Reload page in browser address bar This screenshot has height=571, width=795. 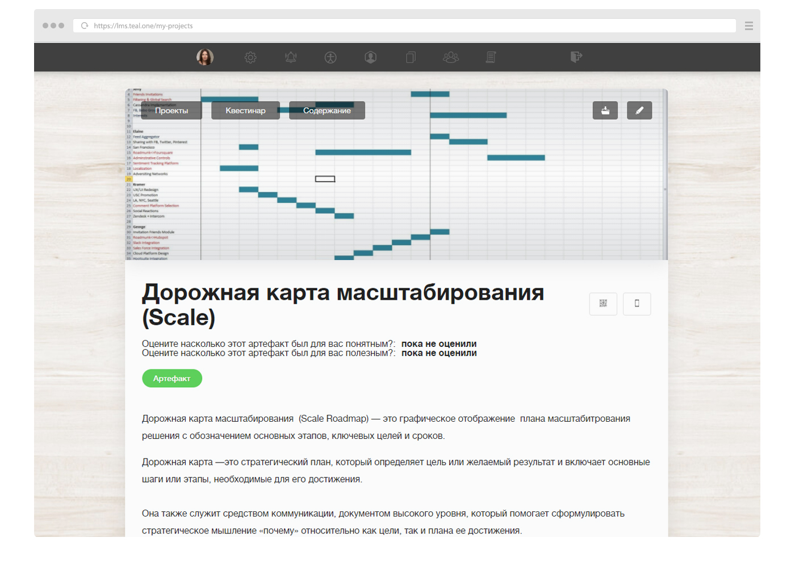click(x=85, y=26)
